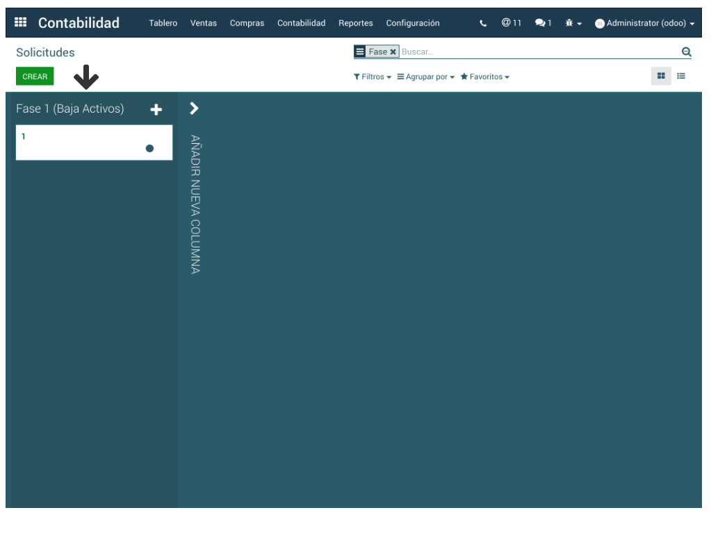Click the dark down arrow icon

pyautogui.click(x=86, y=77)
